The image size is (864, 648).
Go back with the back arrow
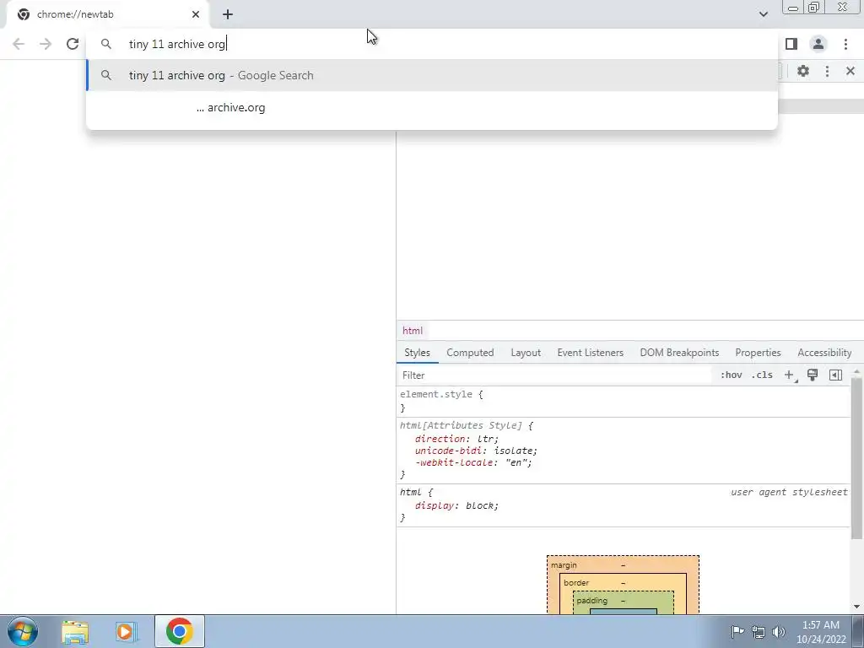point(19,44)
